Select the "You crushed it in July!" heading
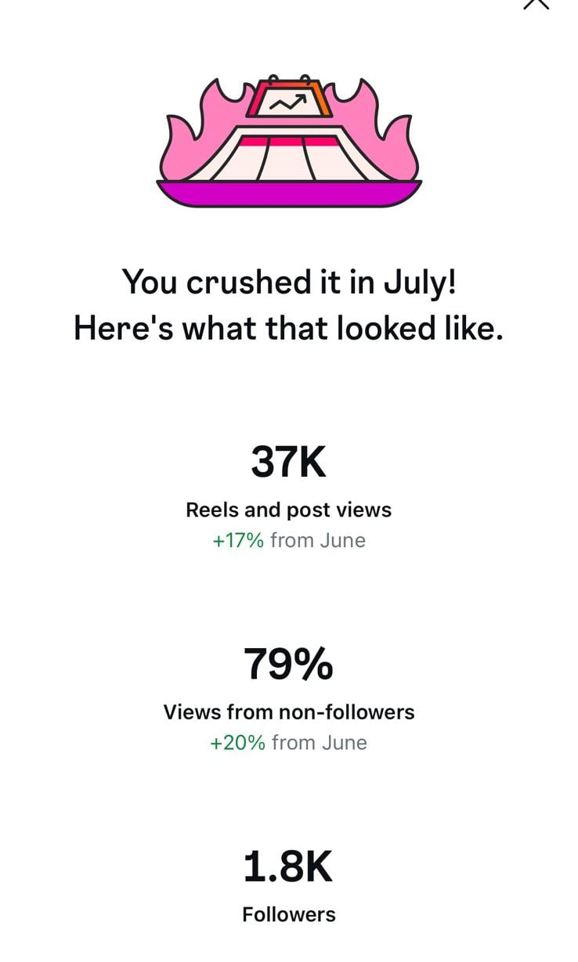Image resolution: width=578 pixels, height=962 pixels. 289,282
